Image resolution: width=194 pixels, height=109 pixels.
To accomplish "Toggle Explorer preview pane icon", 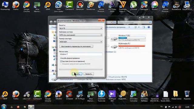I will click(143, 27).
